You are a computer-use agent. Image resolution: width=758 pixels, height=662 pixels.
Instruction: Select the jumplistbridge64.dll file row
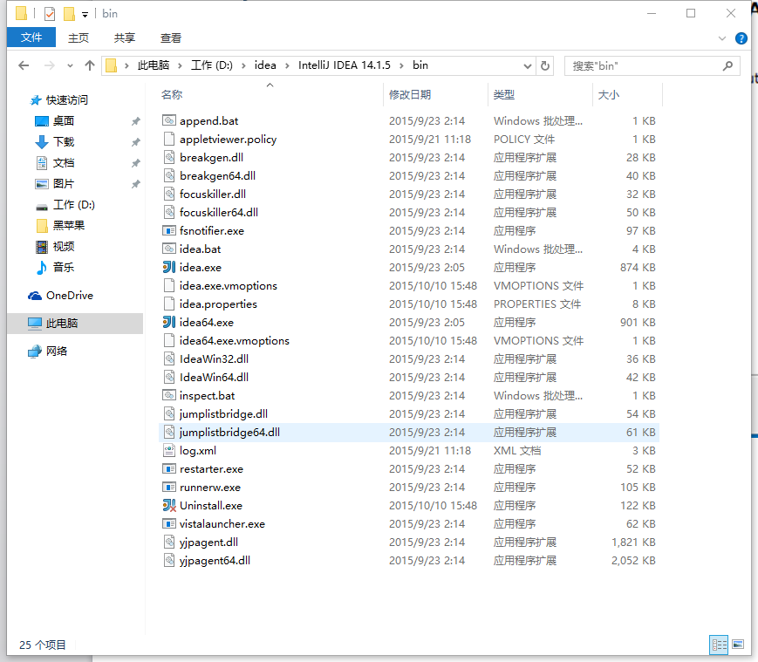[x=408, y=432]
